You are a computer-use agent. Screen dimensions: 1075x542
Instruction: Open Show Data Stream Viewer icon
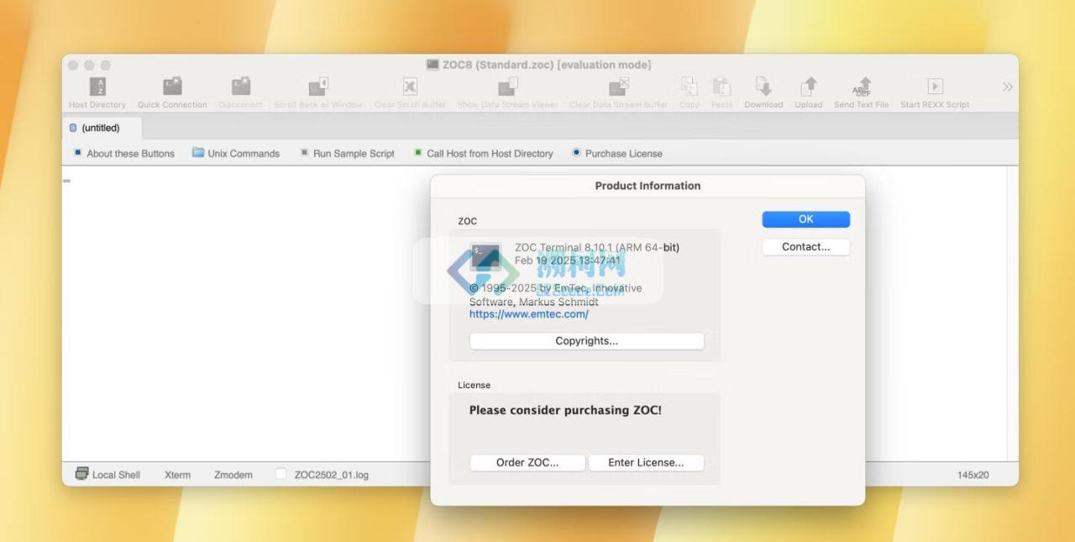[x=508, y=87]
